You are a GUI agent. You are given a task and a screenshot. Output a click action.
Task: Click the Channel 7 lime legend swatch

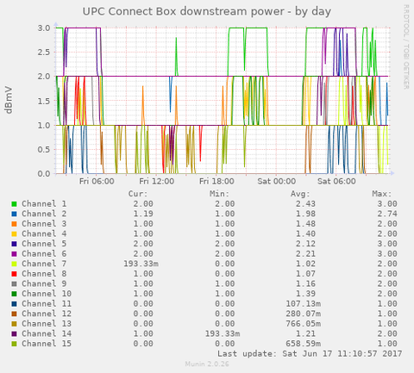14,264
